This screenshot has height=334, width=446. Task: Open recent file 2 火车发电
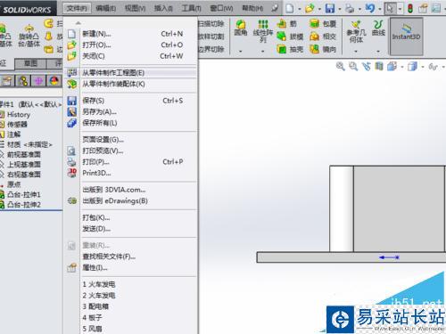point(131,296)
